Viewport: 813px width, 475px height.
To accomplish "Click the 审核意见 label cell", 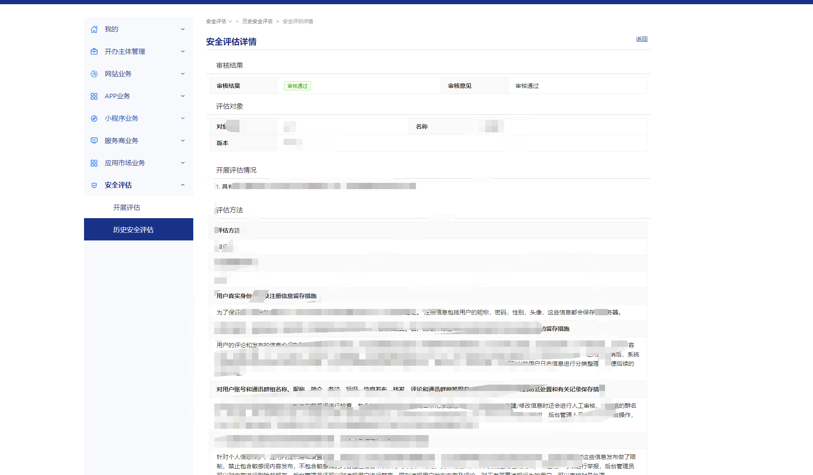I will [x=474, y=86].
